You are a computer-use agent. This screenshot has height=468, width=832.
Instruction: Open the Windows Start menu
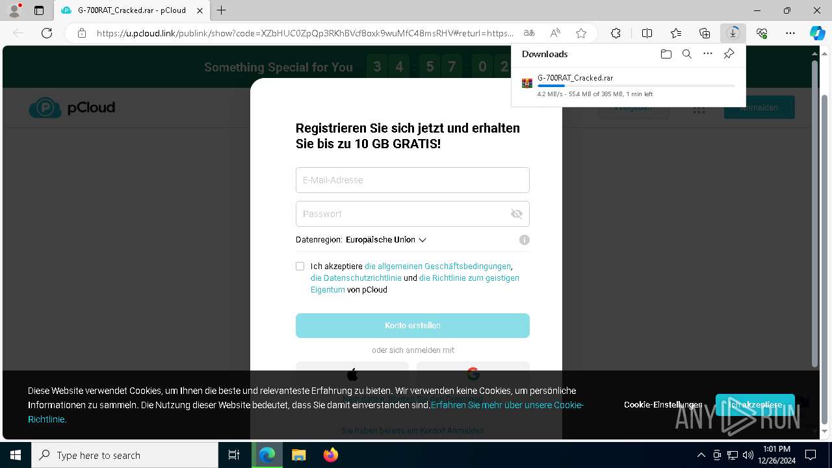(x=15, y=455)
